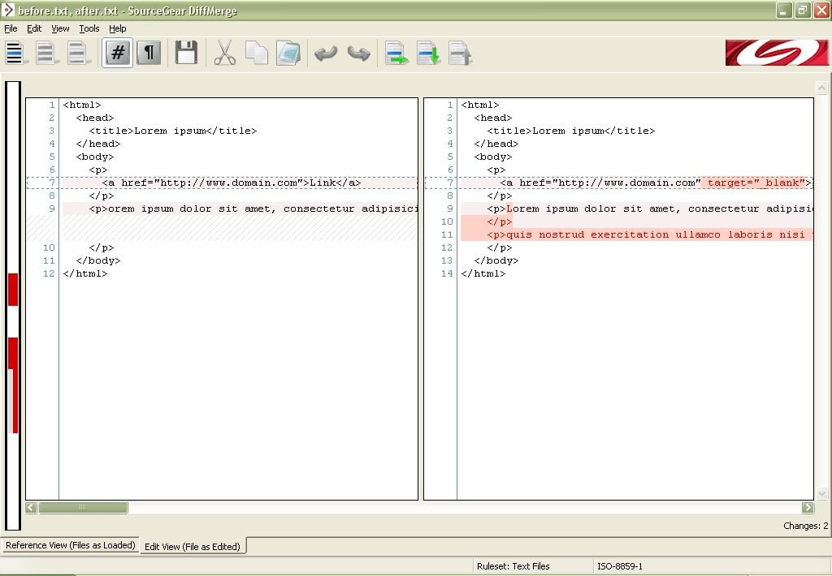Viewport: 832px width, 576px height.
Task: Open the Edit menu
Action: click(34, 28)
